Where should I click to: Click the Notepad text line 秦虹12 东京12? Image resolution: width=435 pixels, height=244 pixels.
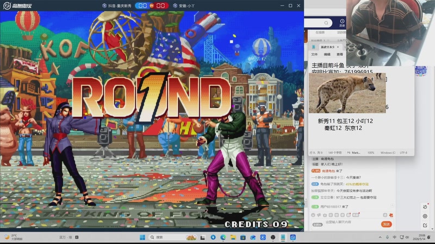pos(343,128)
